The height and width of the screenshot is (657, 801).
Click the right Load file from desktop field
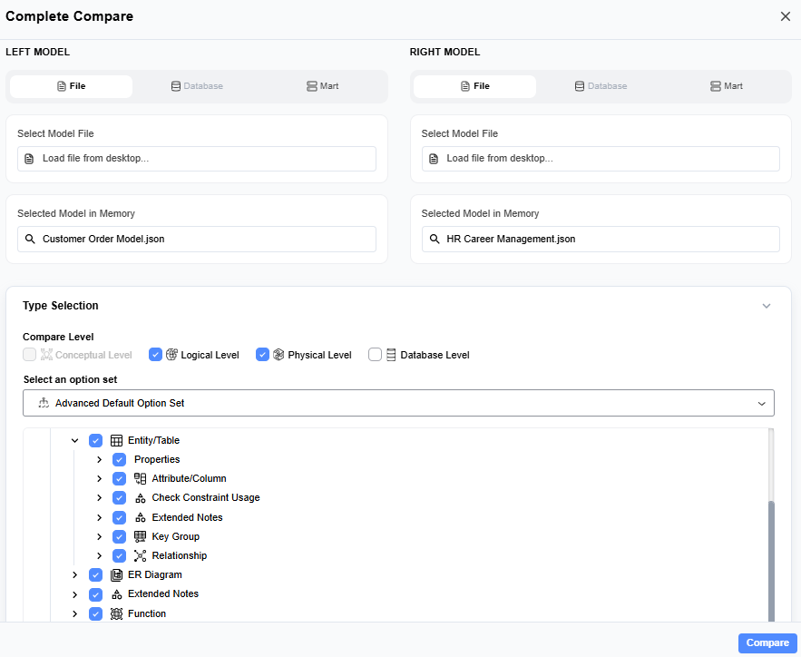(601, 159)
